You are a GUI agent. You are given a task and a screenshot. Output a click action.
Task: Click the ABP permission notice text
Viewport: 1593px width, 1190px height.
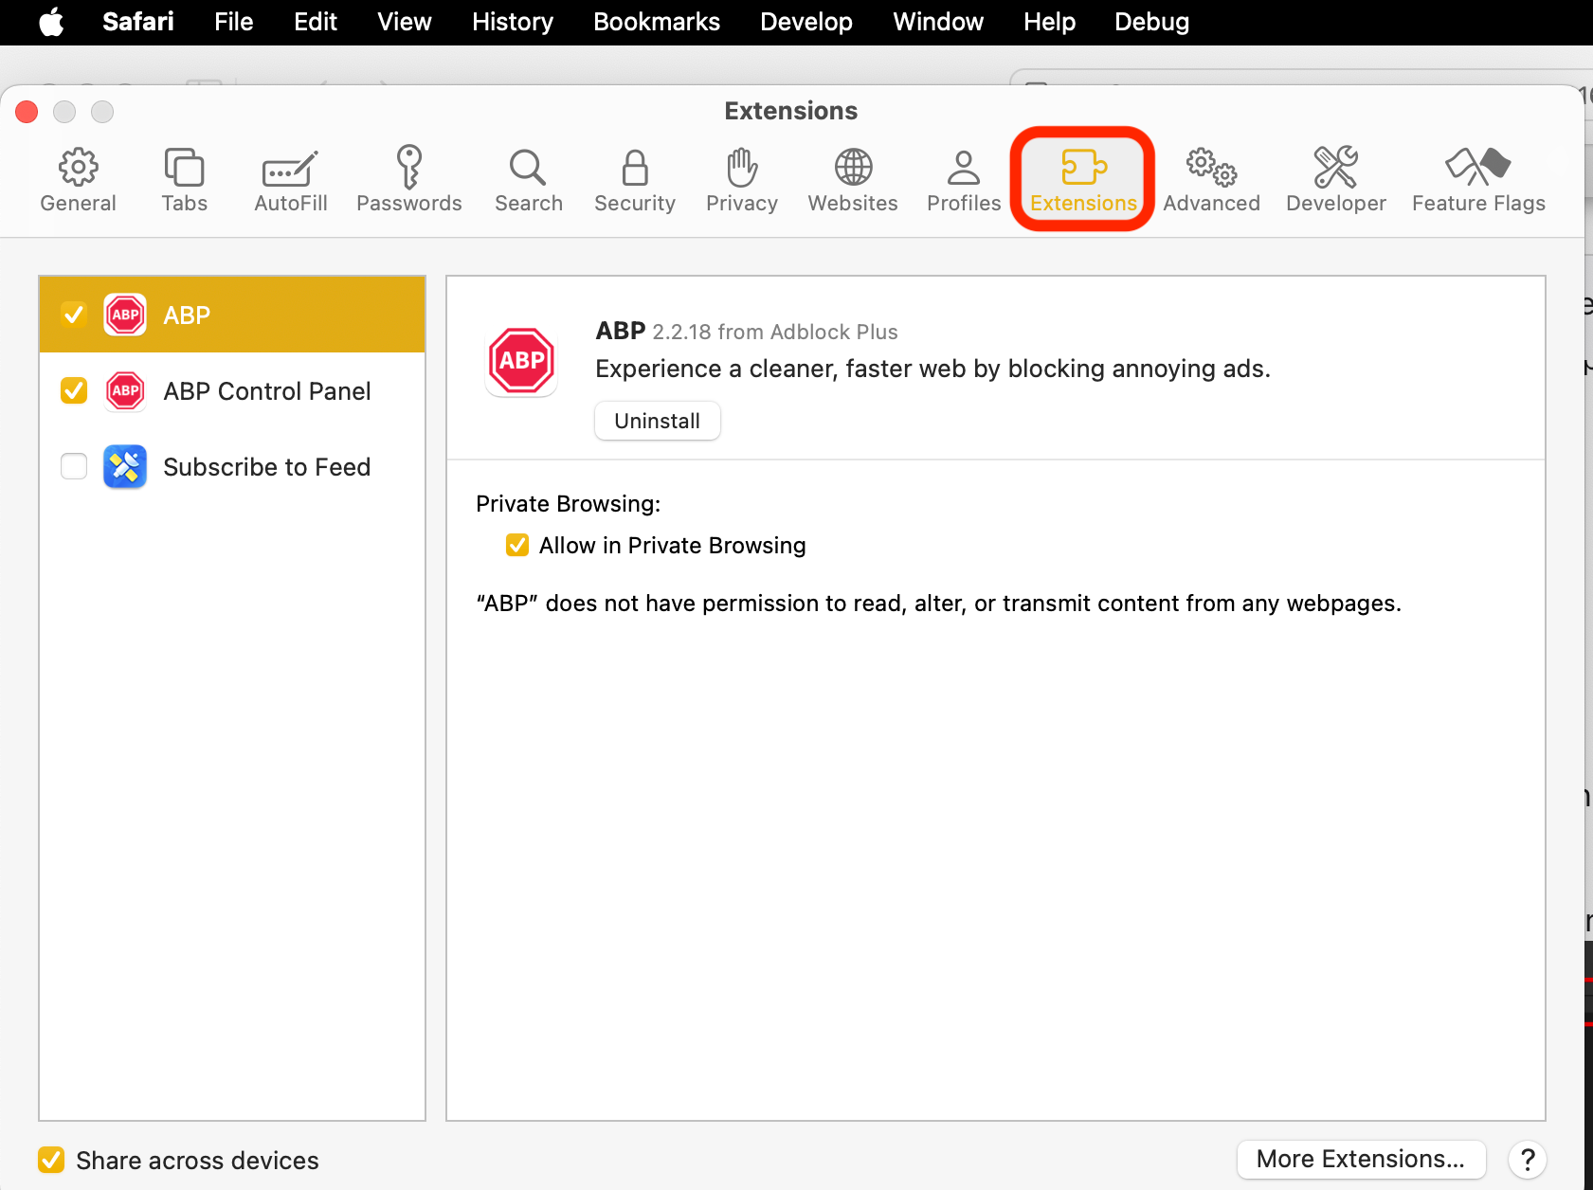point(939,604)
